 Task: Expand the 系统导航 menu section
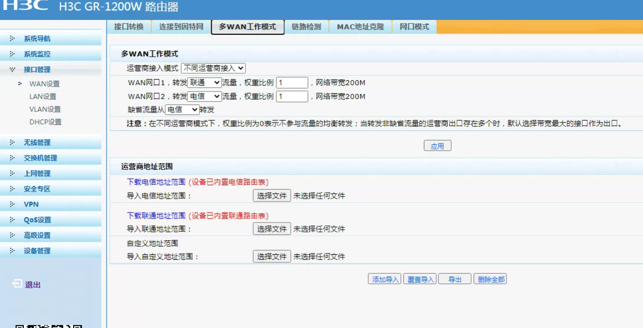click(x=51, y=38)
